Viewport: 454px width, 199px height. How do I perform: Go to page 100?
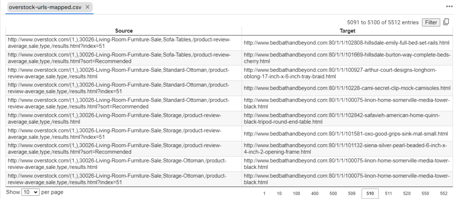[296, 194]
